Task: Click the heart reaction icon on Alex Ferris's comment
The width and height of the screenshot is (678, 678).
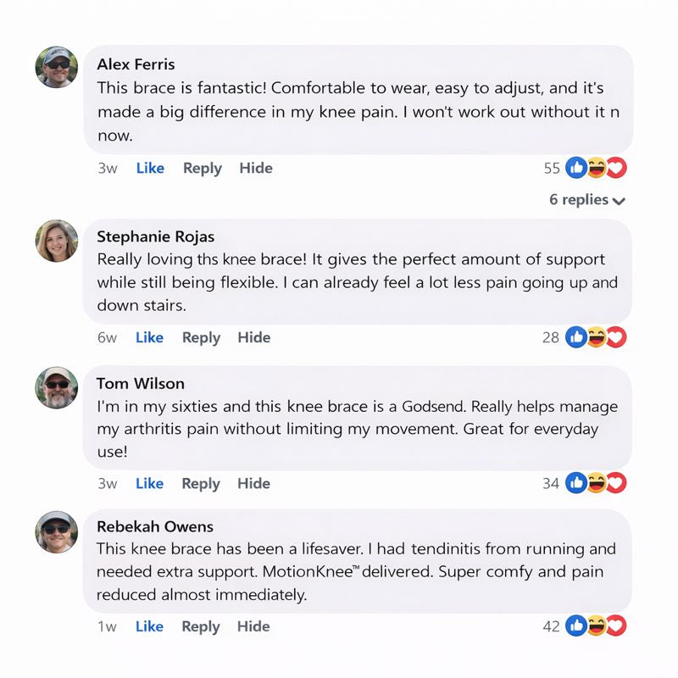Action: coord(617,168)
